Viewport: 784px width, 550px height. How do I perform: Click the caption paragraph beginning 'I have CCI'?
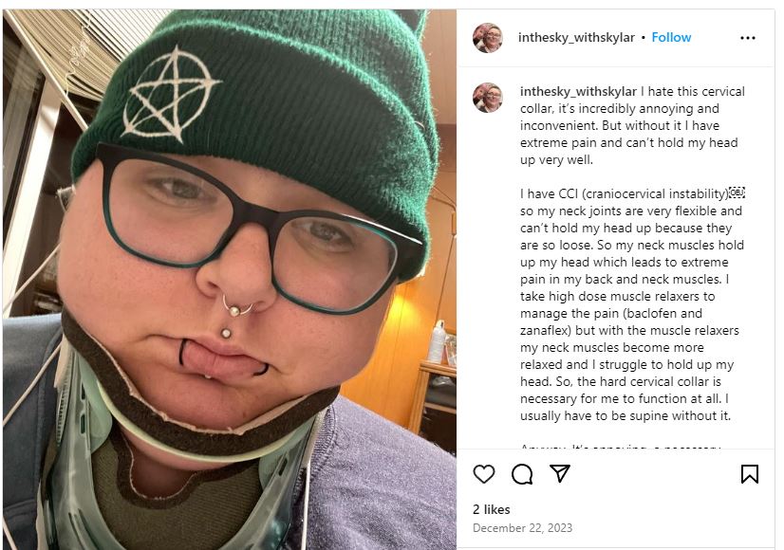pos(632,304)
